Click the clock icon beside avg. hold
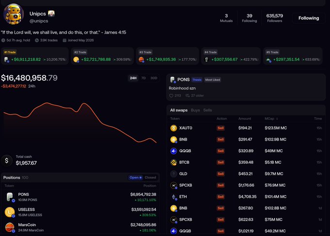330x236 pixels. point(3,40)
